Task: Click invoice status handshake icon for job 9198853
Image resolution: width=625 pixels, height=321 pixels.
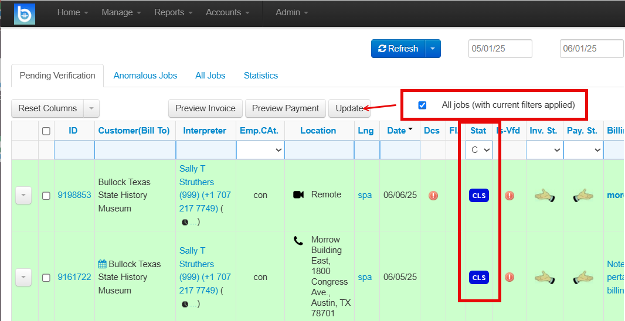Action: [544, 196]
